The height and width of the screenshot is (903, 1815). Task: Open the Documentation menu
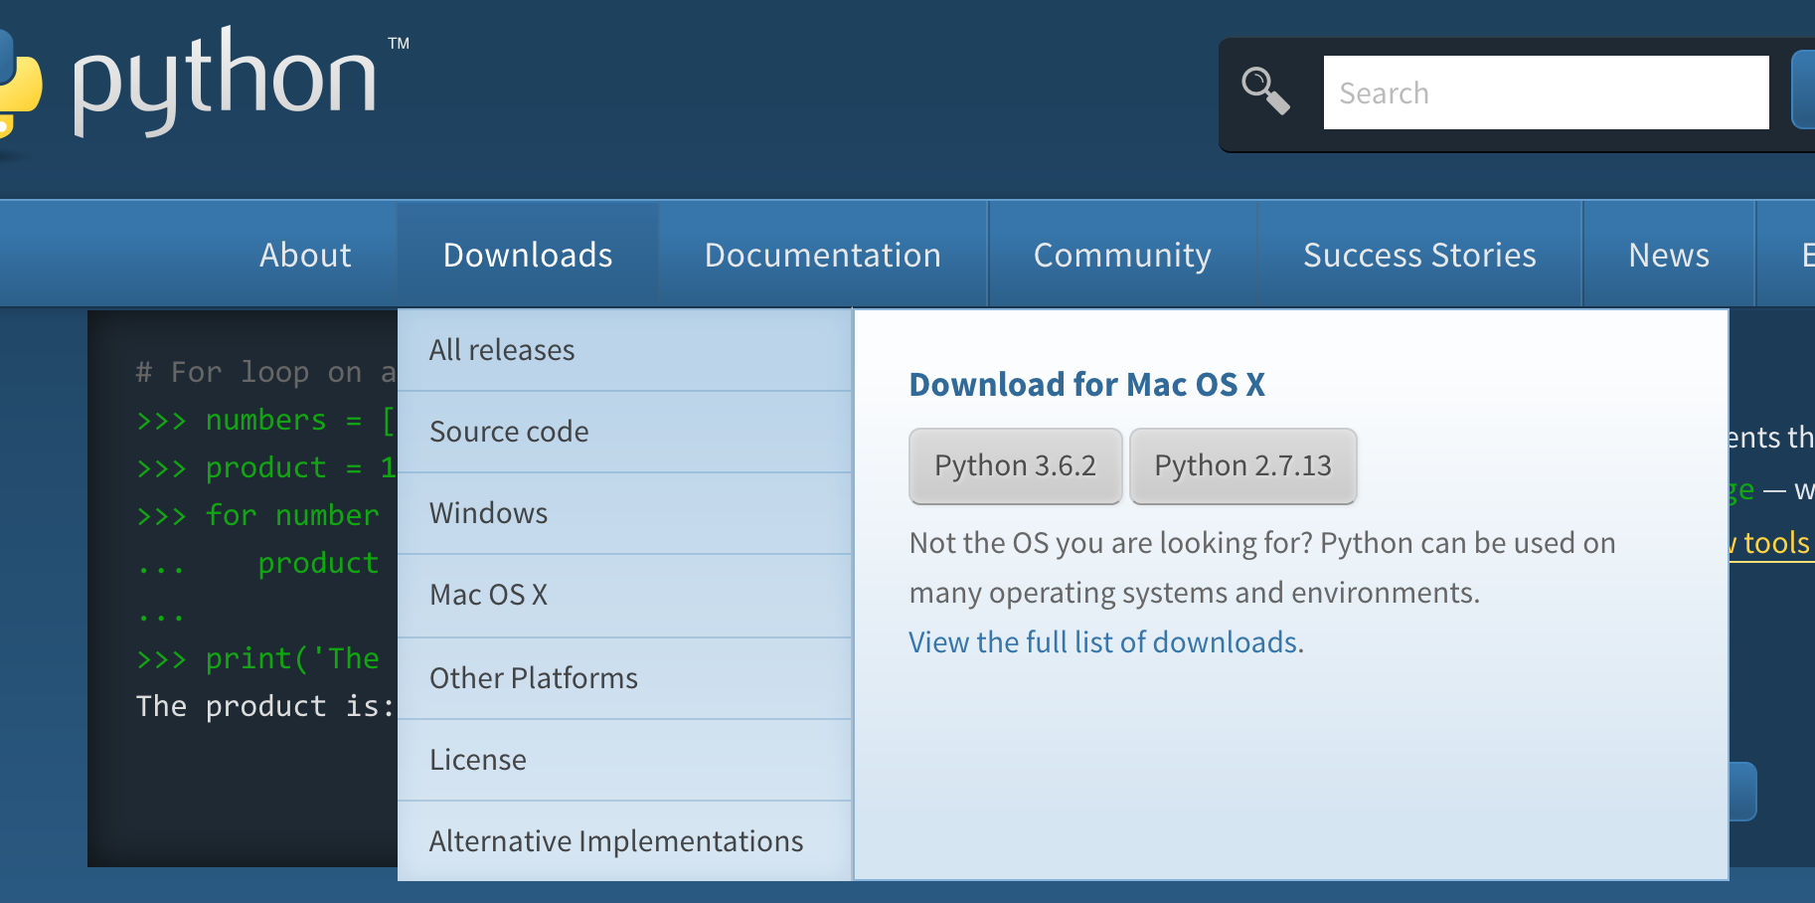pyautogui.click(x=823, y=255)
